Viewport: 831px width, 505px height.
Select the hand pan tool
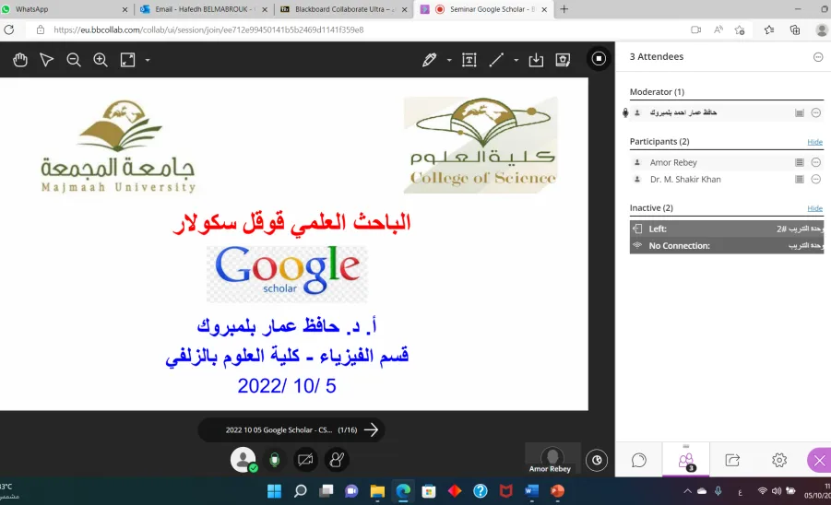click(x=20, y=60)
